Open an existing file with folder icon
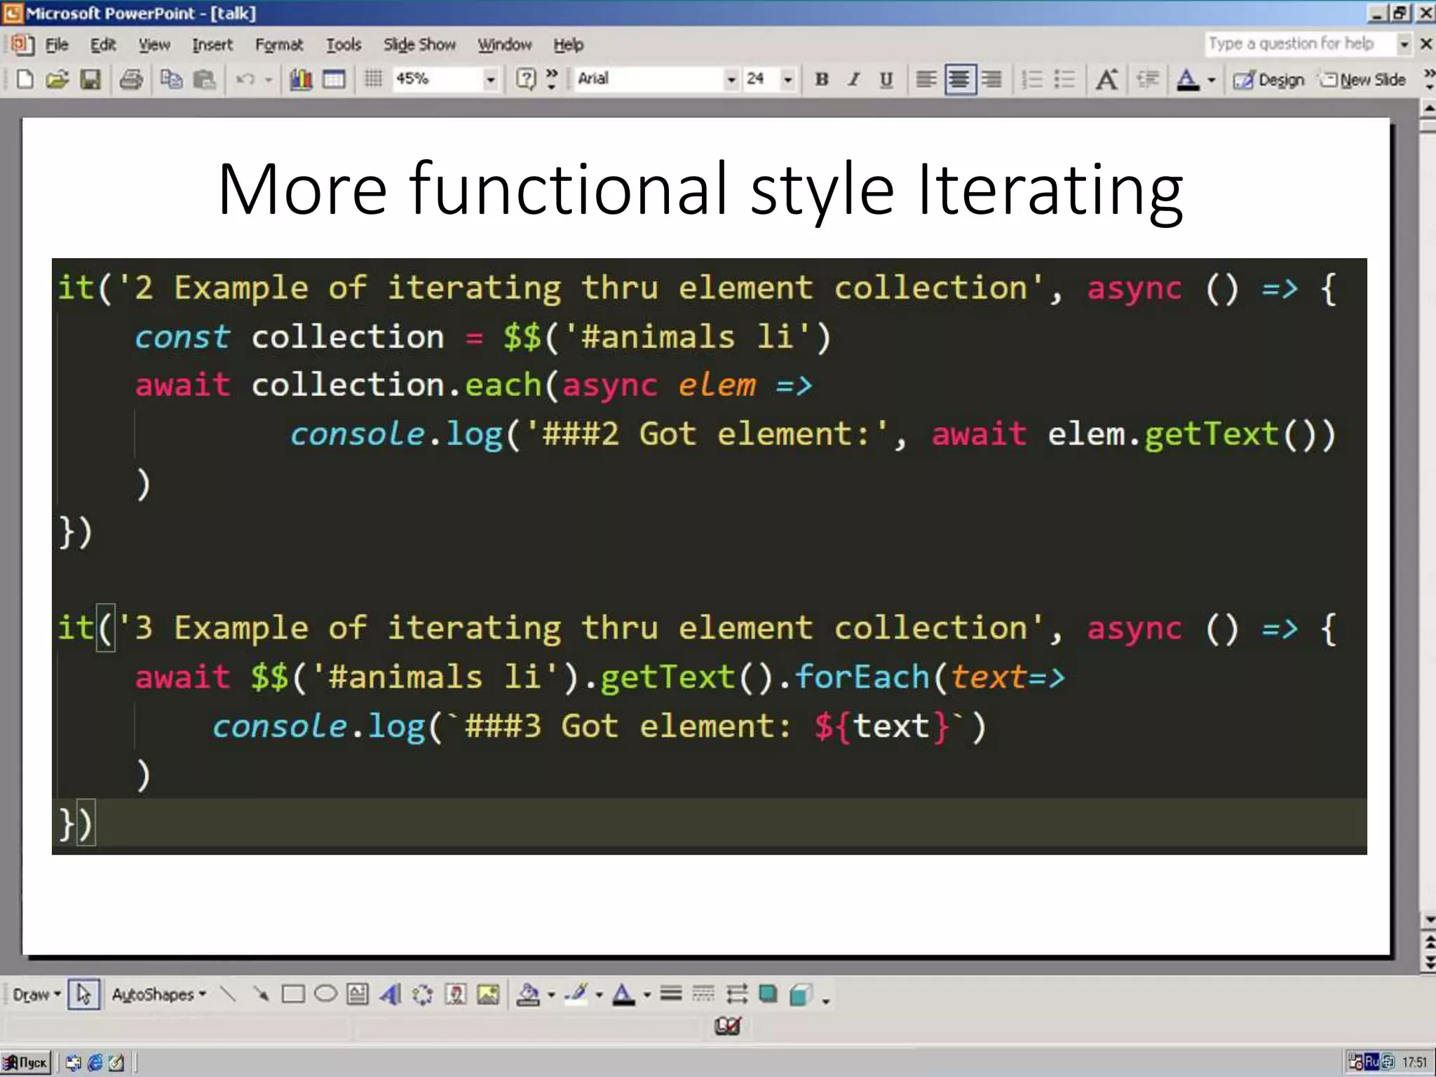 pyautogui.click(x=57, y=79)
